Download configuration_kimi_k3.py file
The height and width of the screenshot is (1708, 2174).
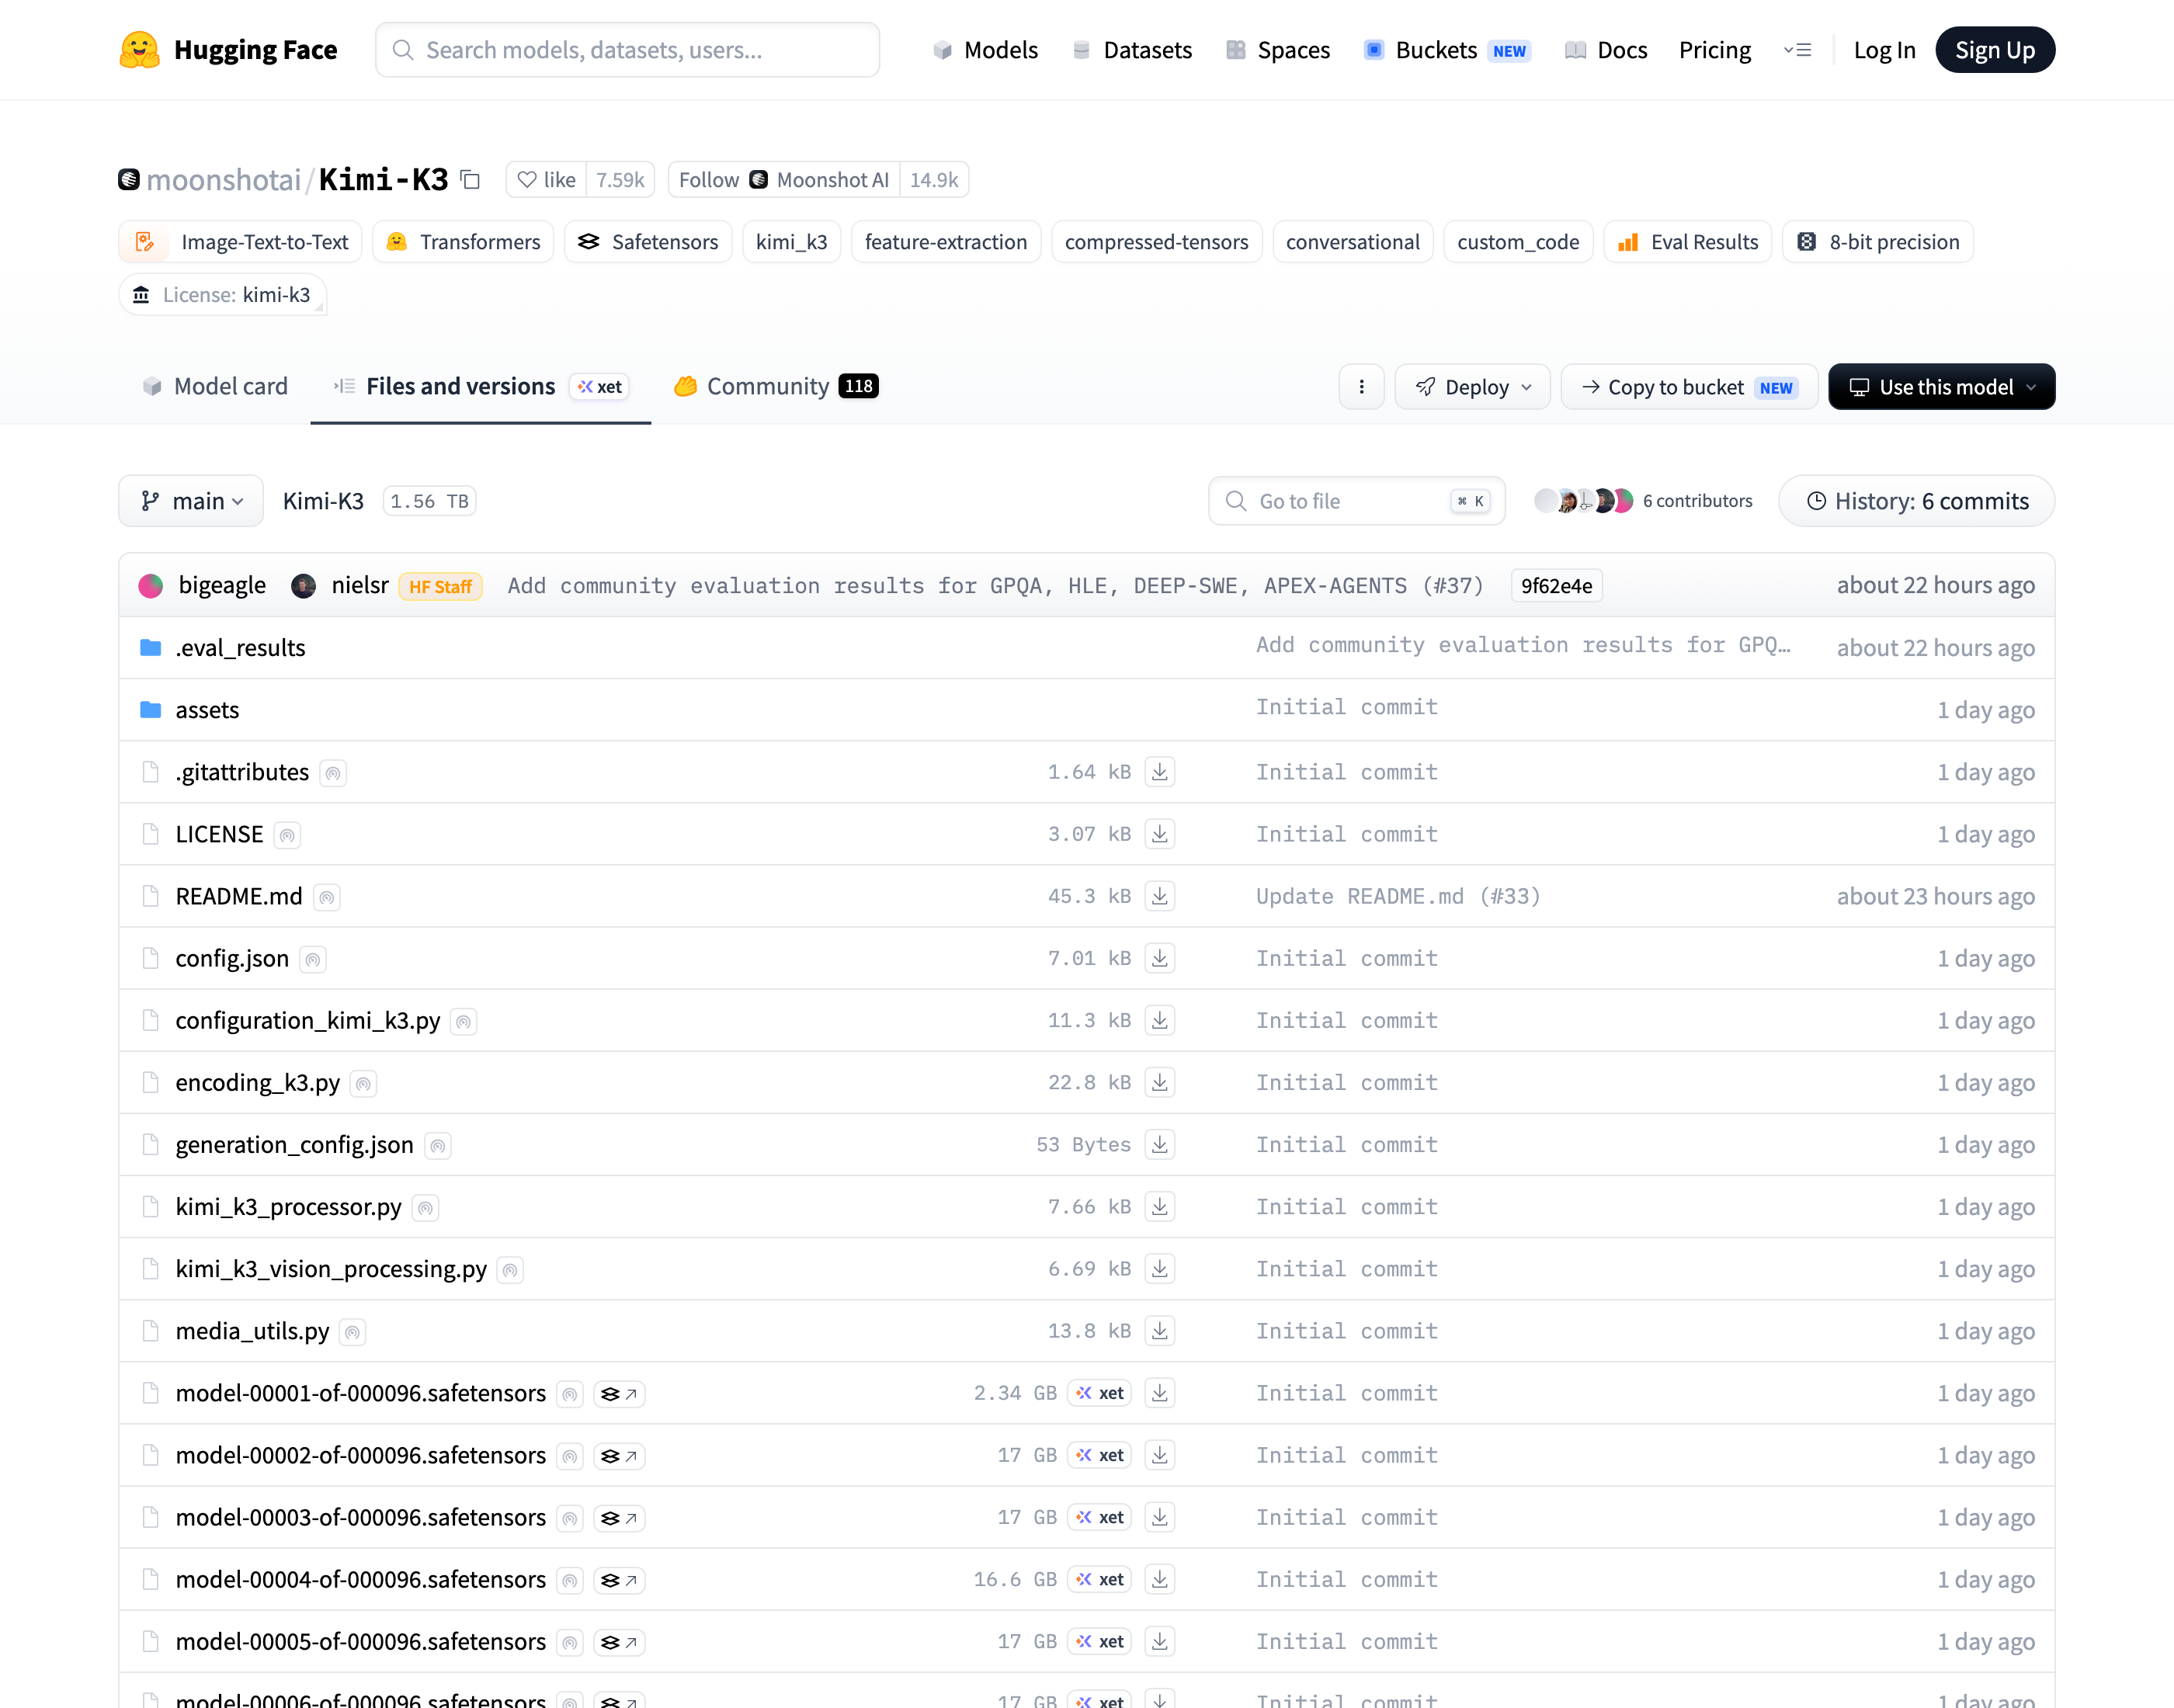[x=1159, y=1020]
